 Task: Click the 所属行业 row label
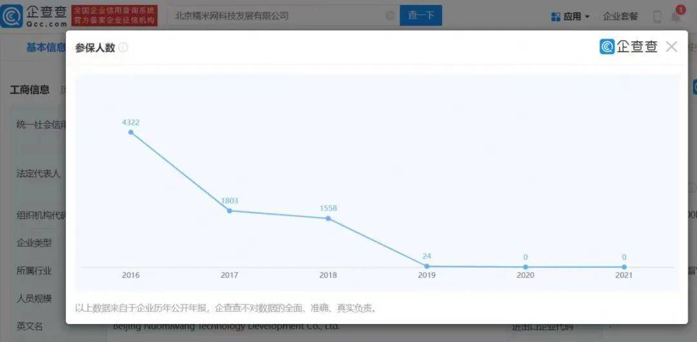pos(34,271)
